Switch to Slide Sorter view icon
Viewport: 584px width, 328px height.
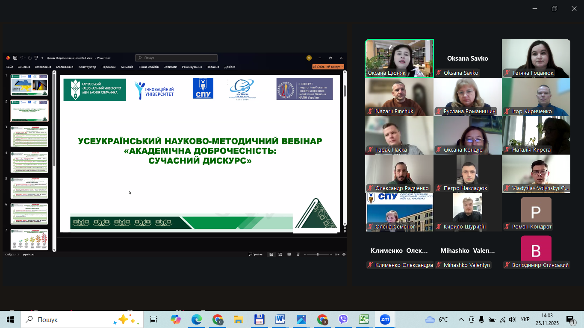pos(280,255)
